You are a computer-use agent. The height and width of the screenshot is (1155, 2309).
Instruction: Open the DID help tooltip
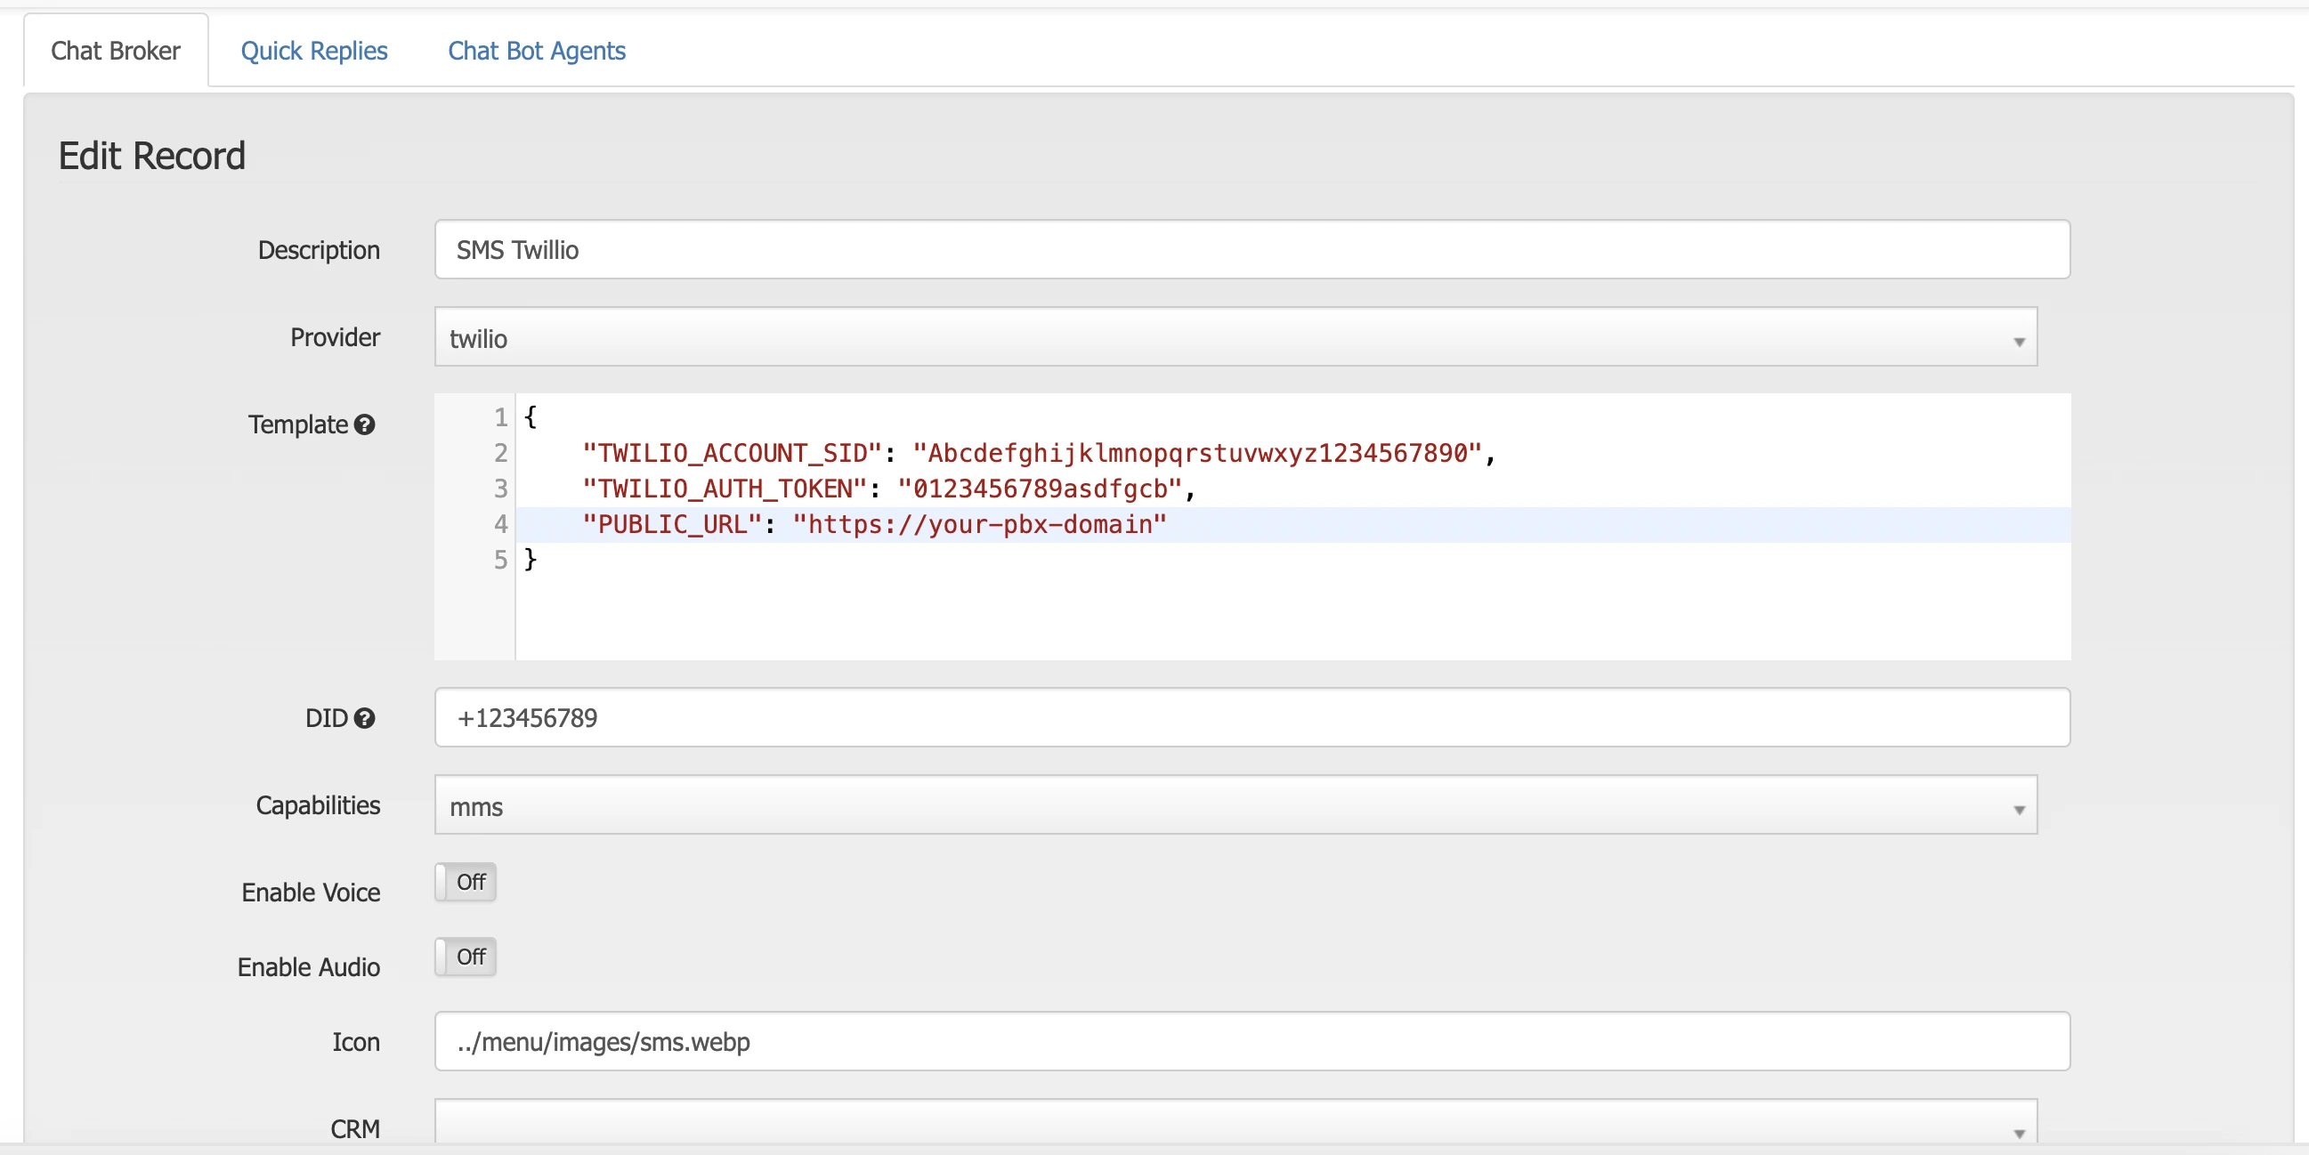(366, 720)
